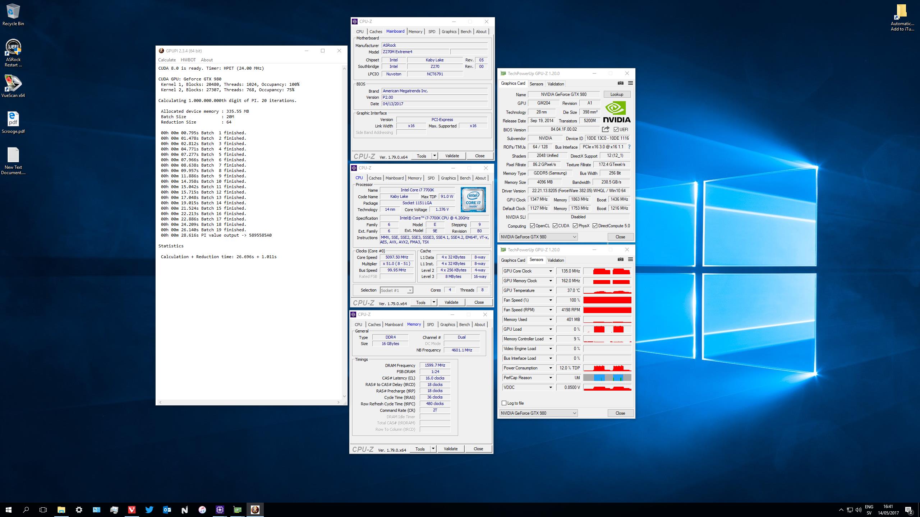The height and width of the screenshot is (517, 920).
Task: Select the ASRock Restart to UEFI desktop icon
Action: click(13, 53)
